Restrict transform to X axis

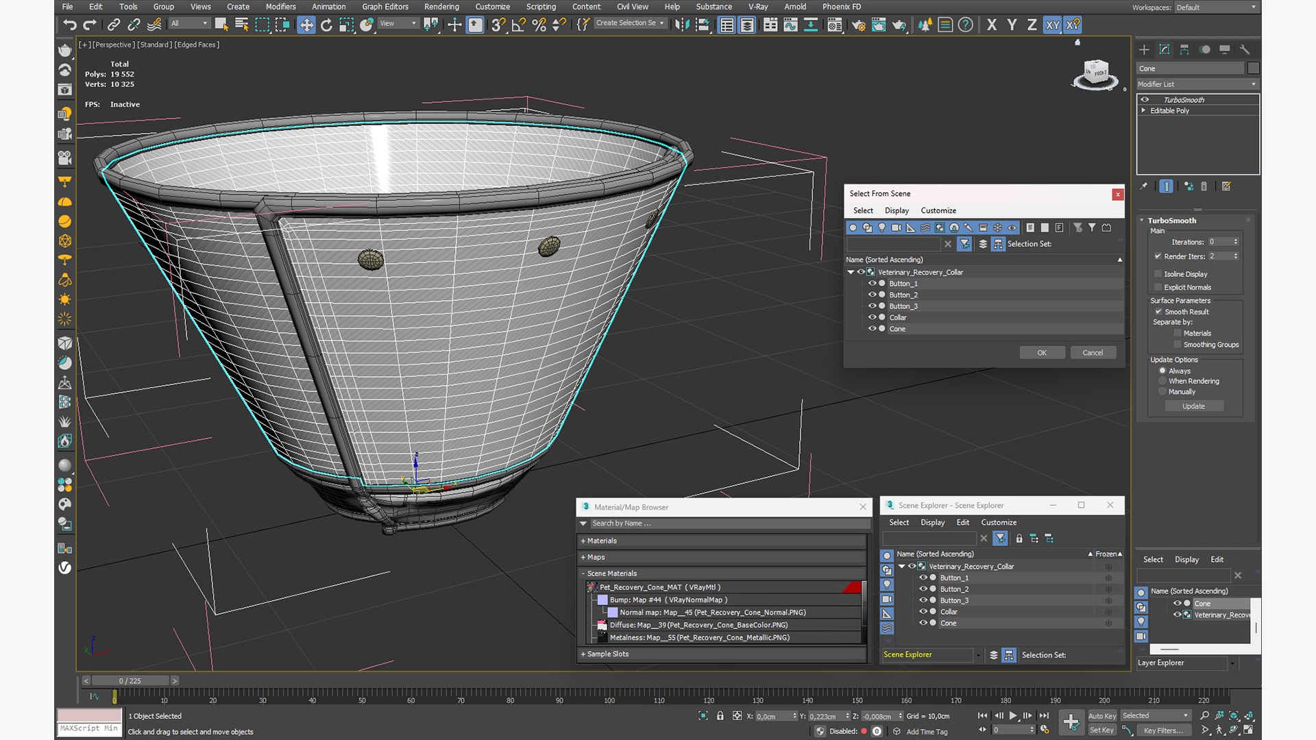[992, 25]
